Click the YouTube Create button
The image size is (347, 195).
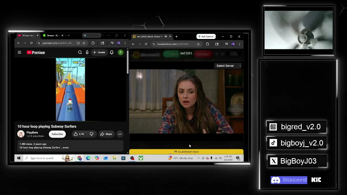click(99, 53)
